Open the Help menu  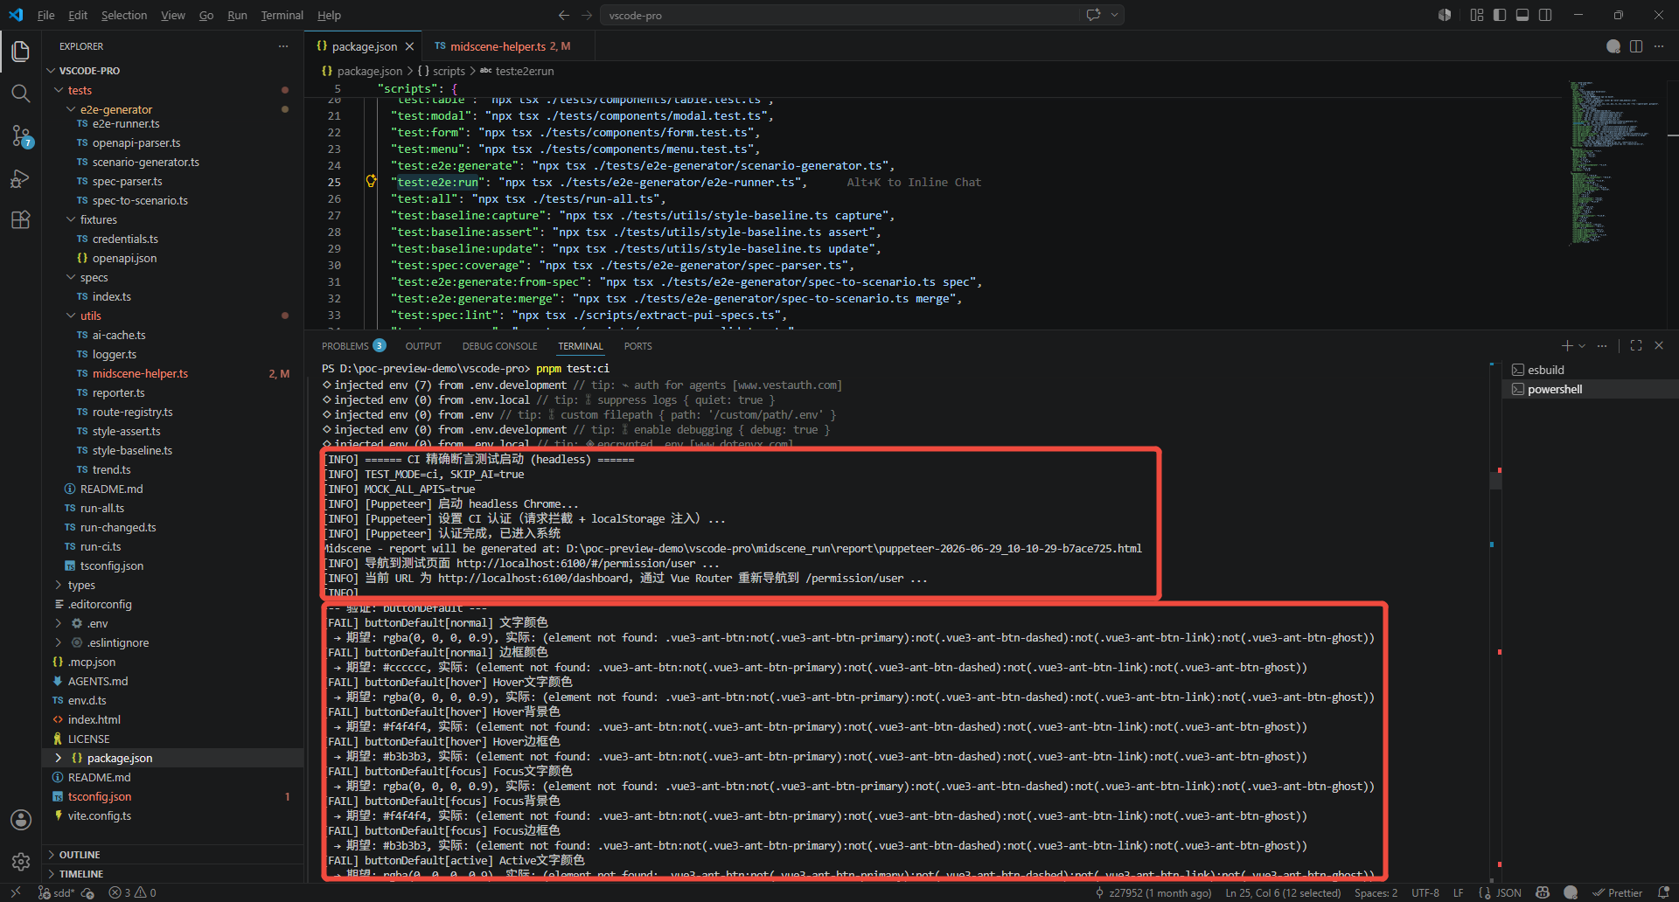(x=329, y=15)
